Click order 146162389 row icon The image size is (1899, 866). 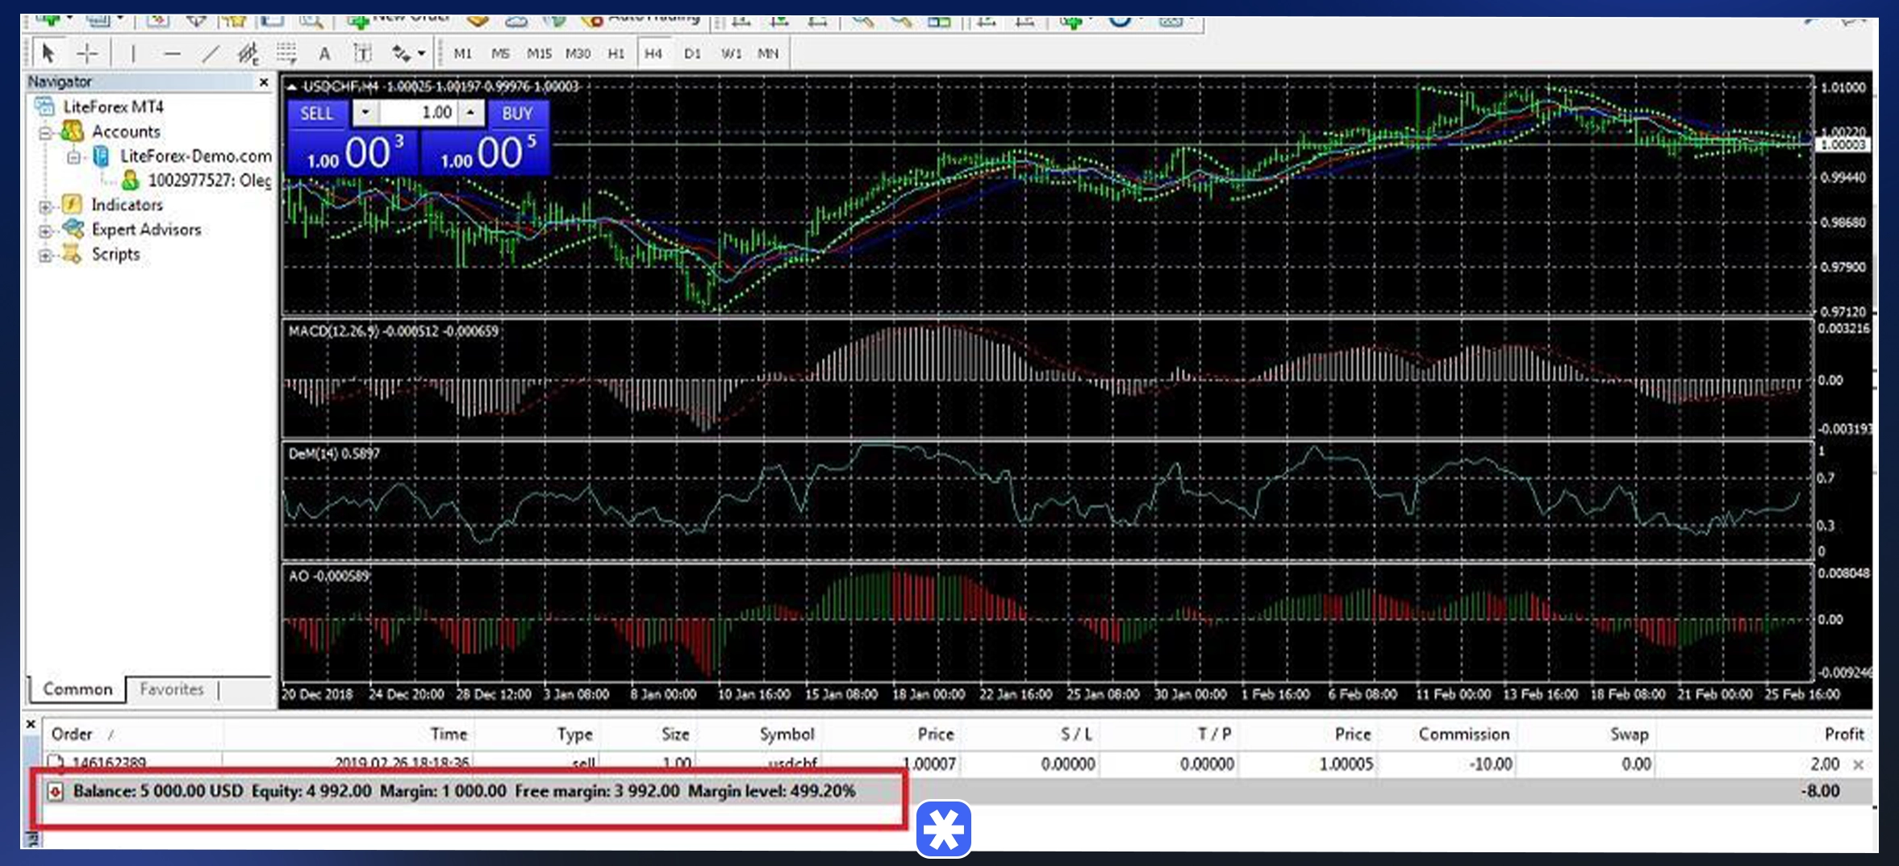click(x=55, y=763)
